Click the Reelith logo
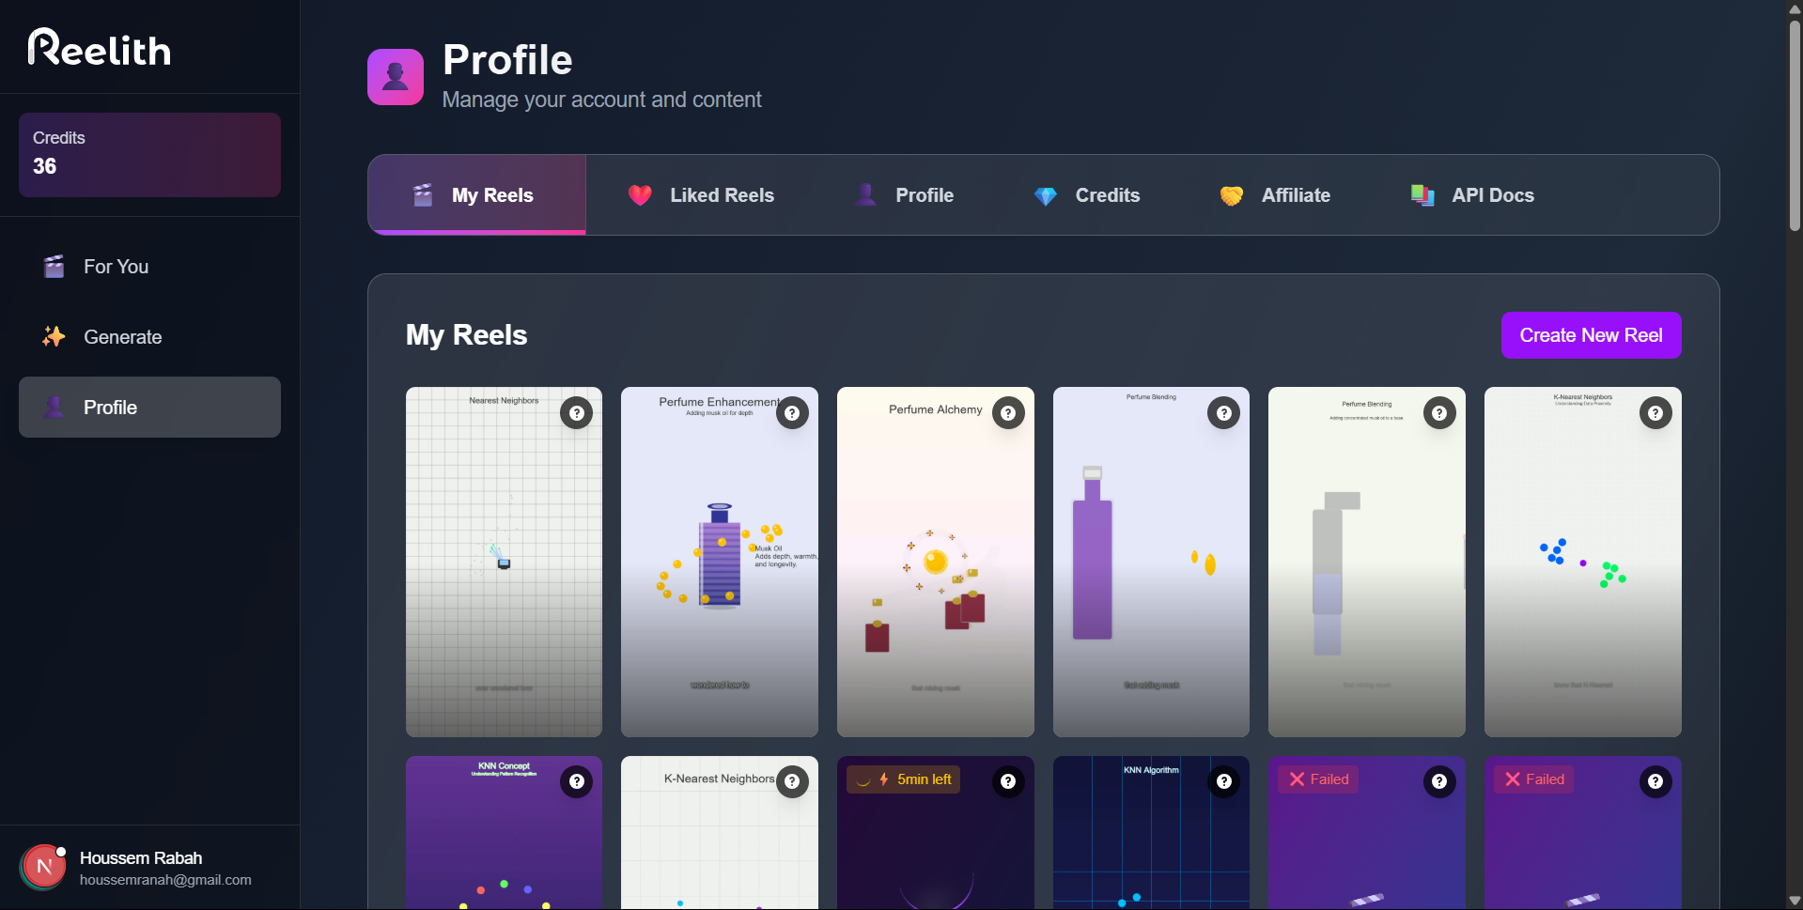Screen dimensions: 1803x910 [x=100, y=48]
